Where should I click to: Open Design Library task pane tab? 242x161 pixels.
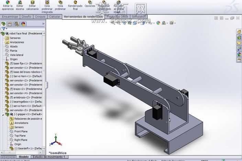tap(239, 37)
